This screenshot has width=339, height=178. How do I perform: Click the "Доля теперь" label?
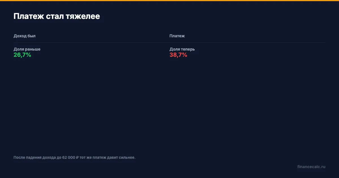[x=182, y=49]
